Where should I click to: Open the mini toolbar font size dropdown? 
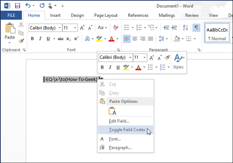click(x=144, y=57)
